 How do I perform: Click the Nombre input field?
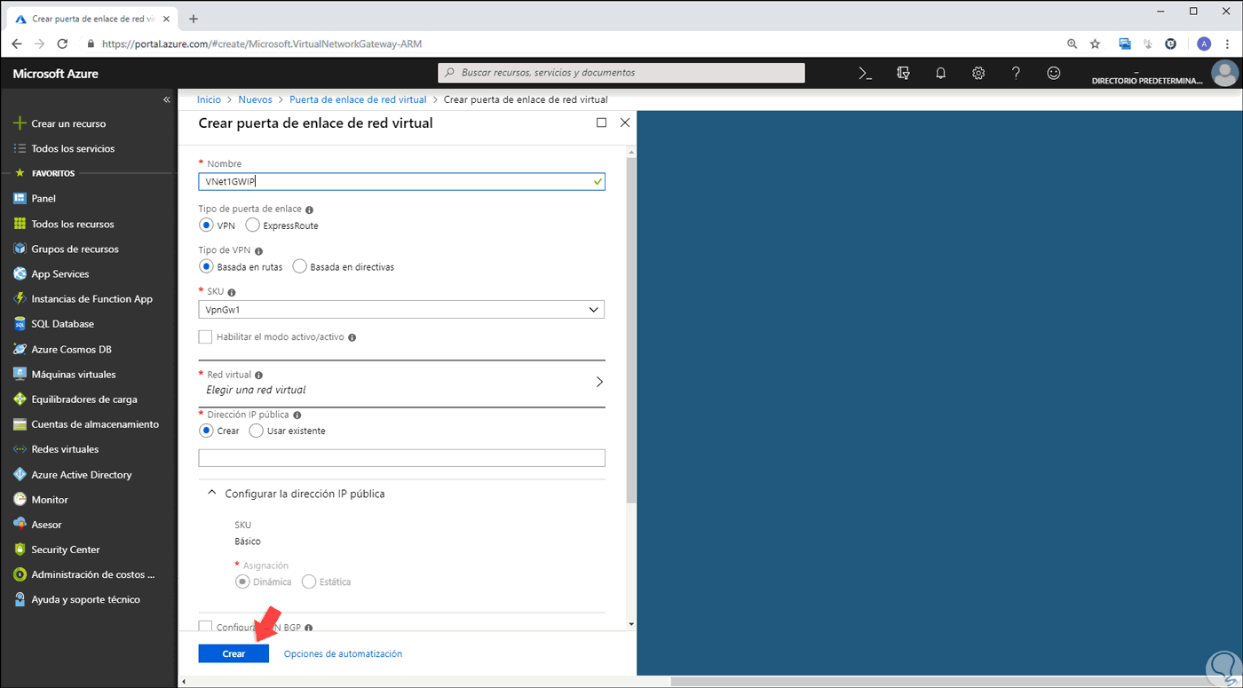(x=401, y=181)
